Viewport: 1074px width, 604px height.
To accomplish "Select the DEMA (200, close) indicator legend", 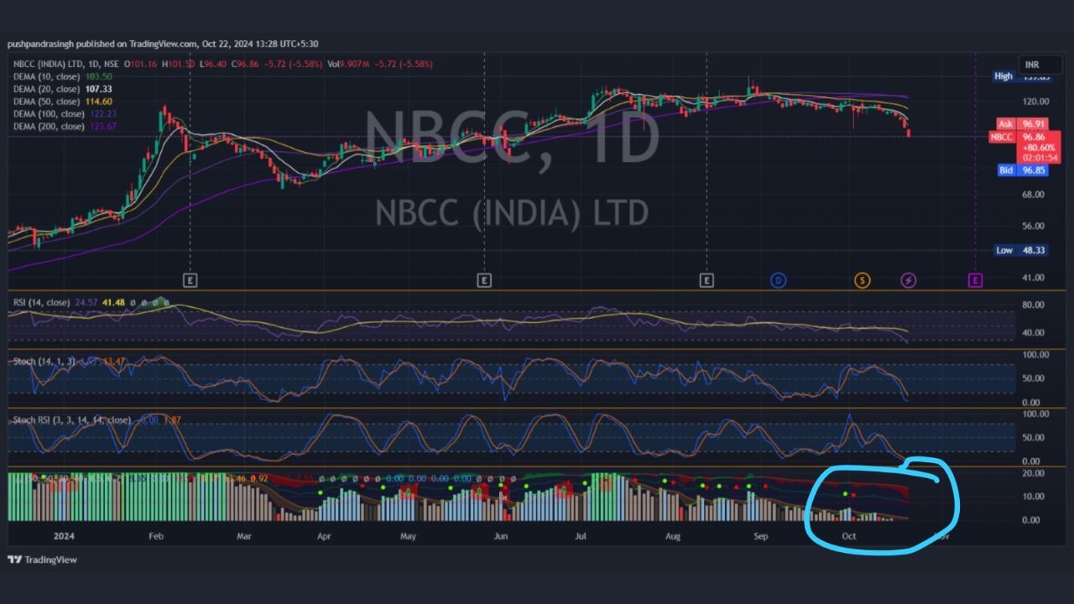I will 50,127.
